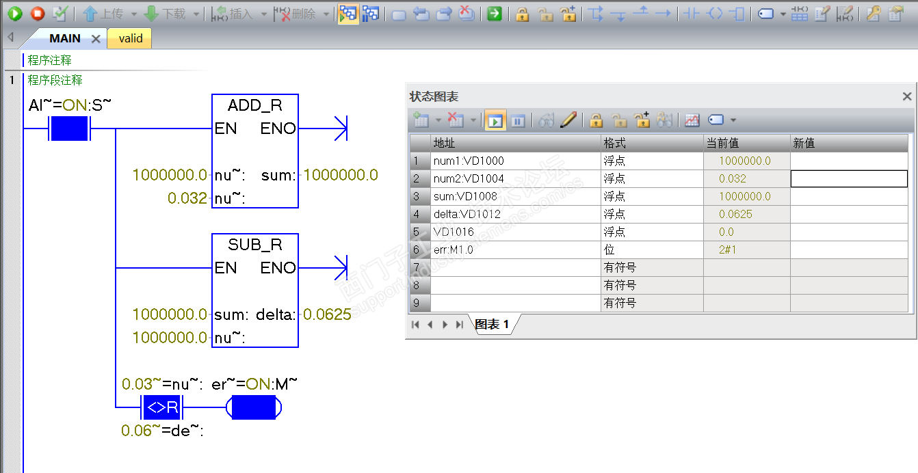Select the 图表 1 chart tab
Viewport: 918px width, 473px height.
coord(493,325)
